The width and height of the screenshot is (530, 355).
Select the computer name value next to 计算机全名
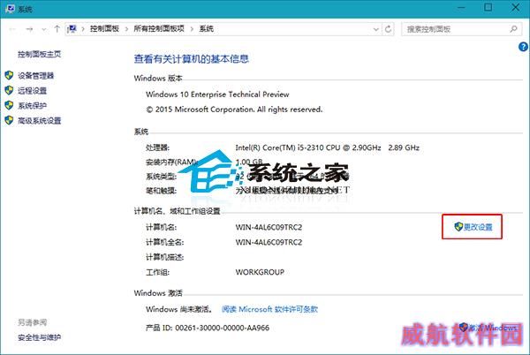(269, 242)
